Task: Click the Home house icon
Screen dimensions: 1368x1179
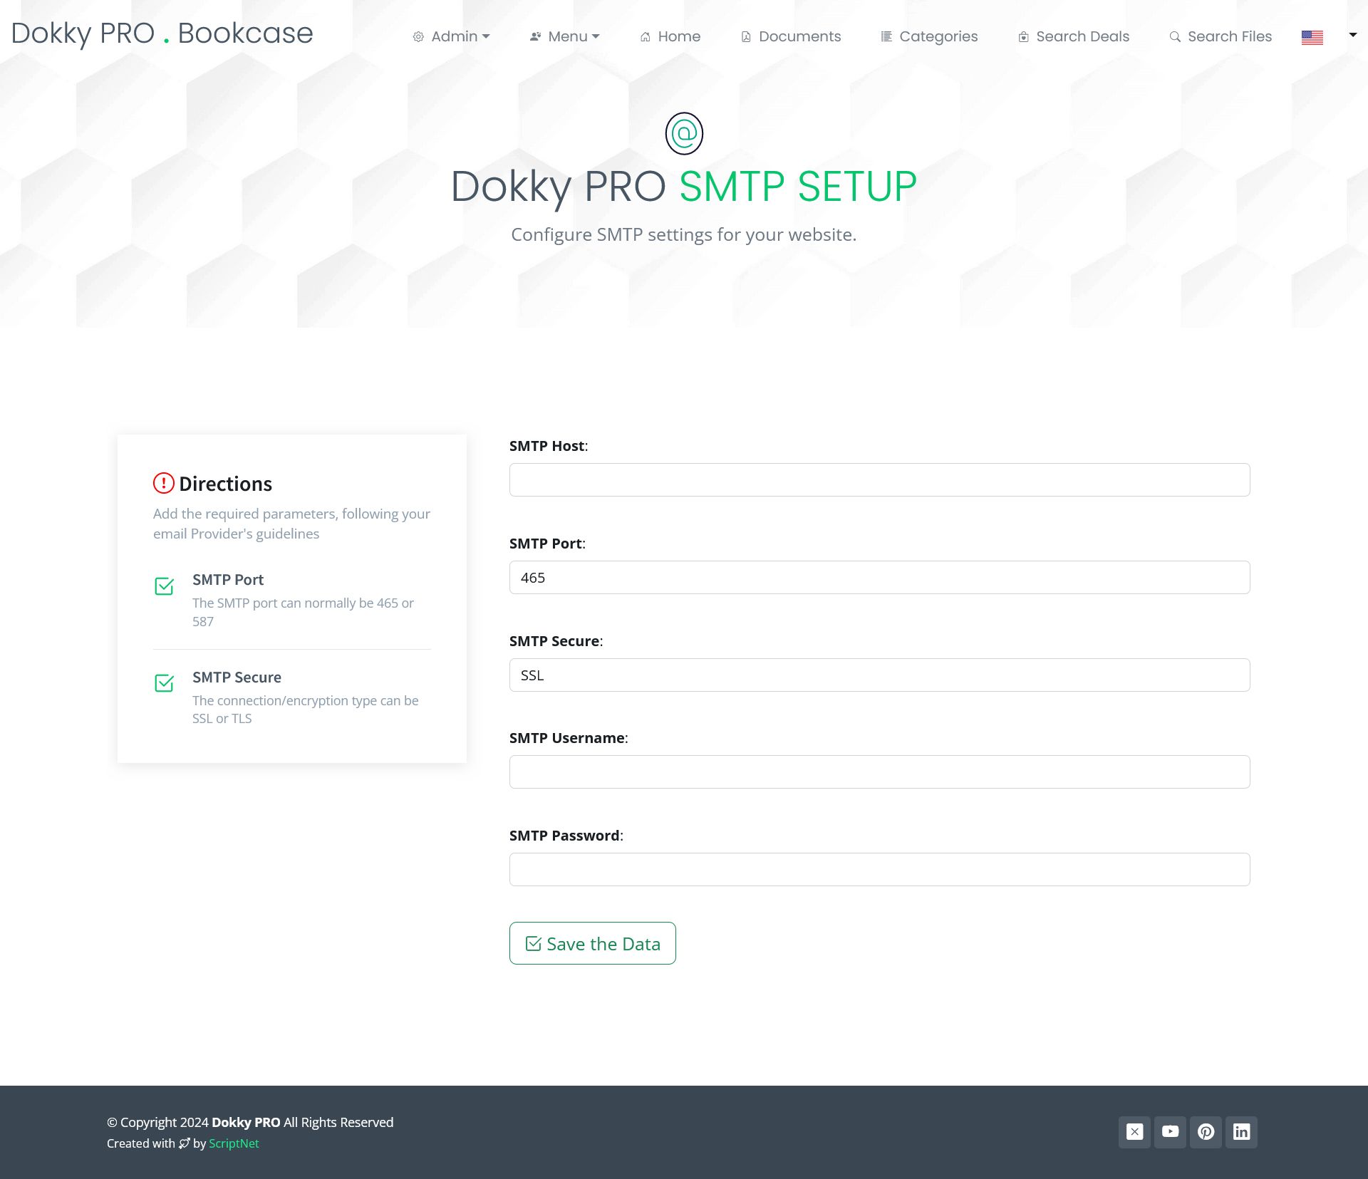Action: pos(645,37)
